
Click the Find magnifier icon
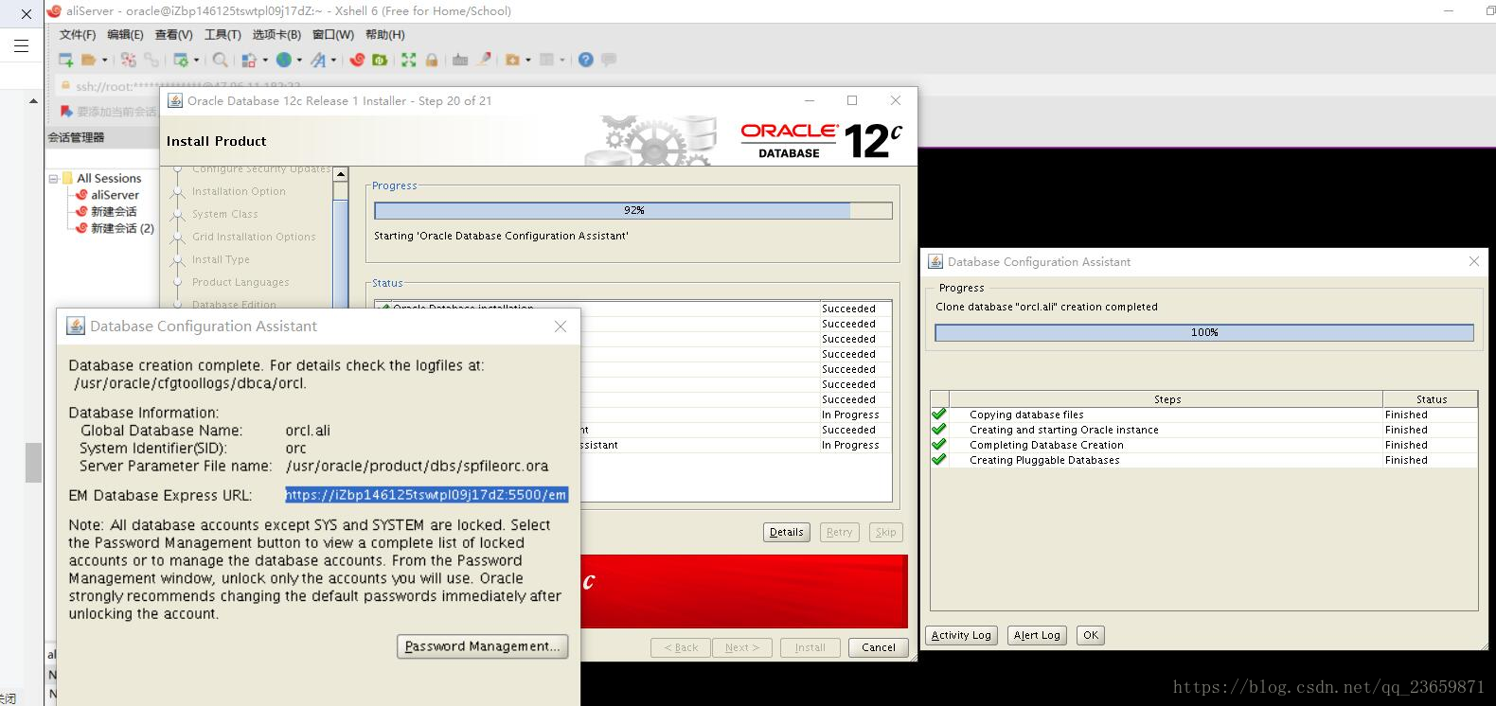(x=220, y=60)
